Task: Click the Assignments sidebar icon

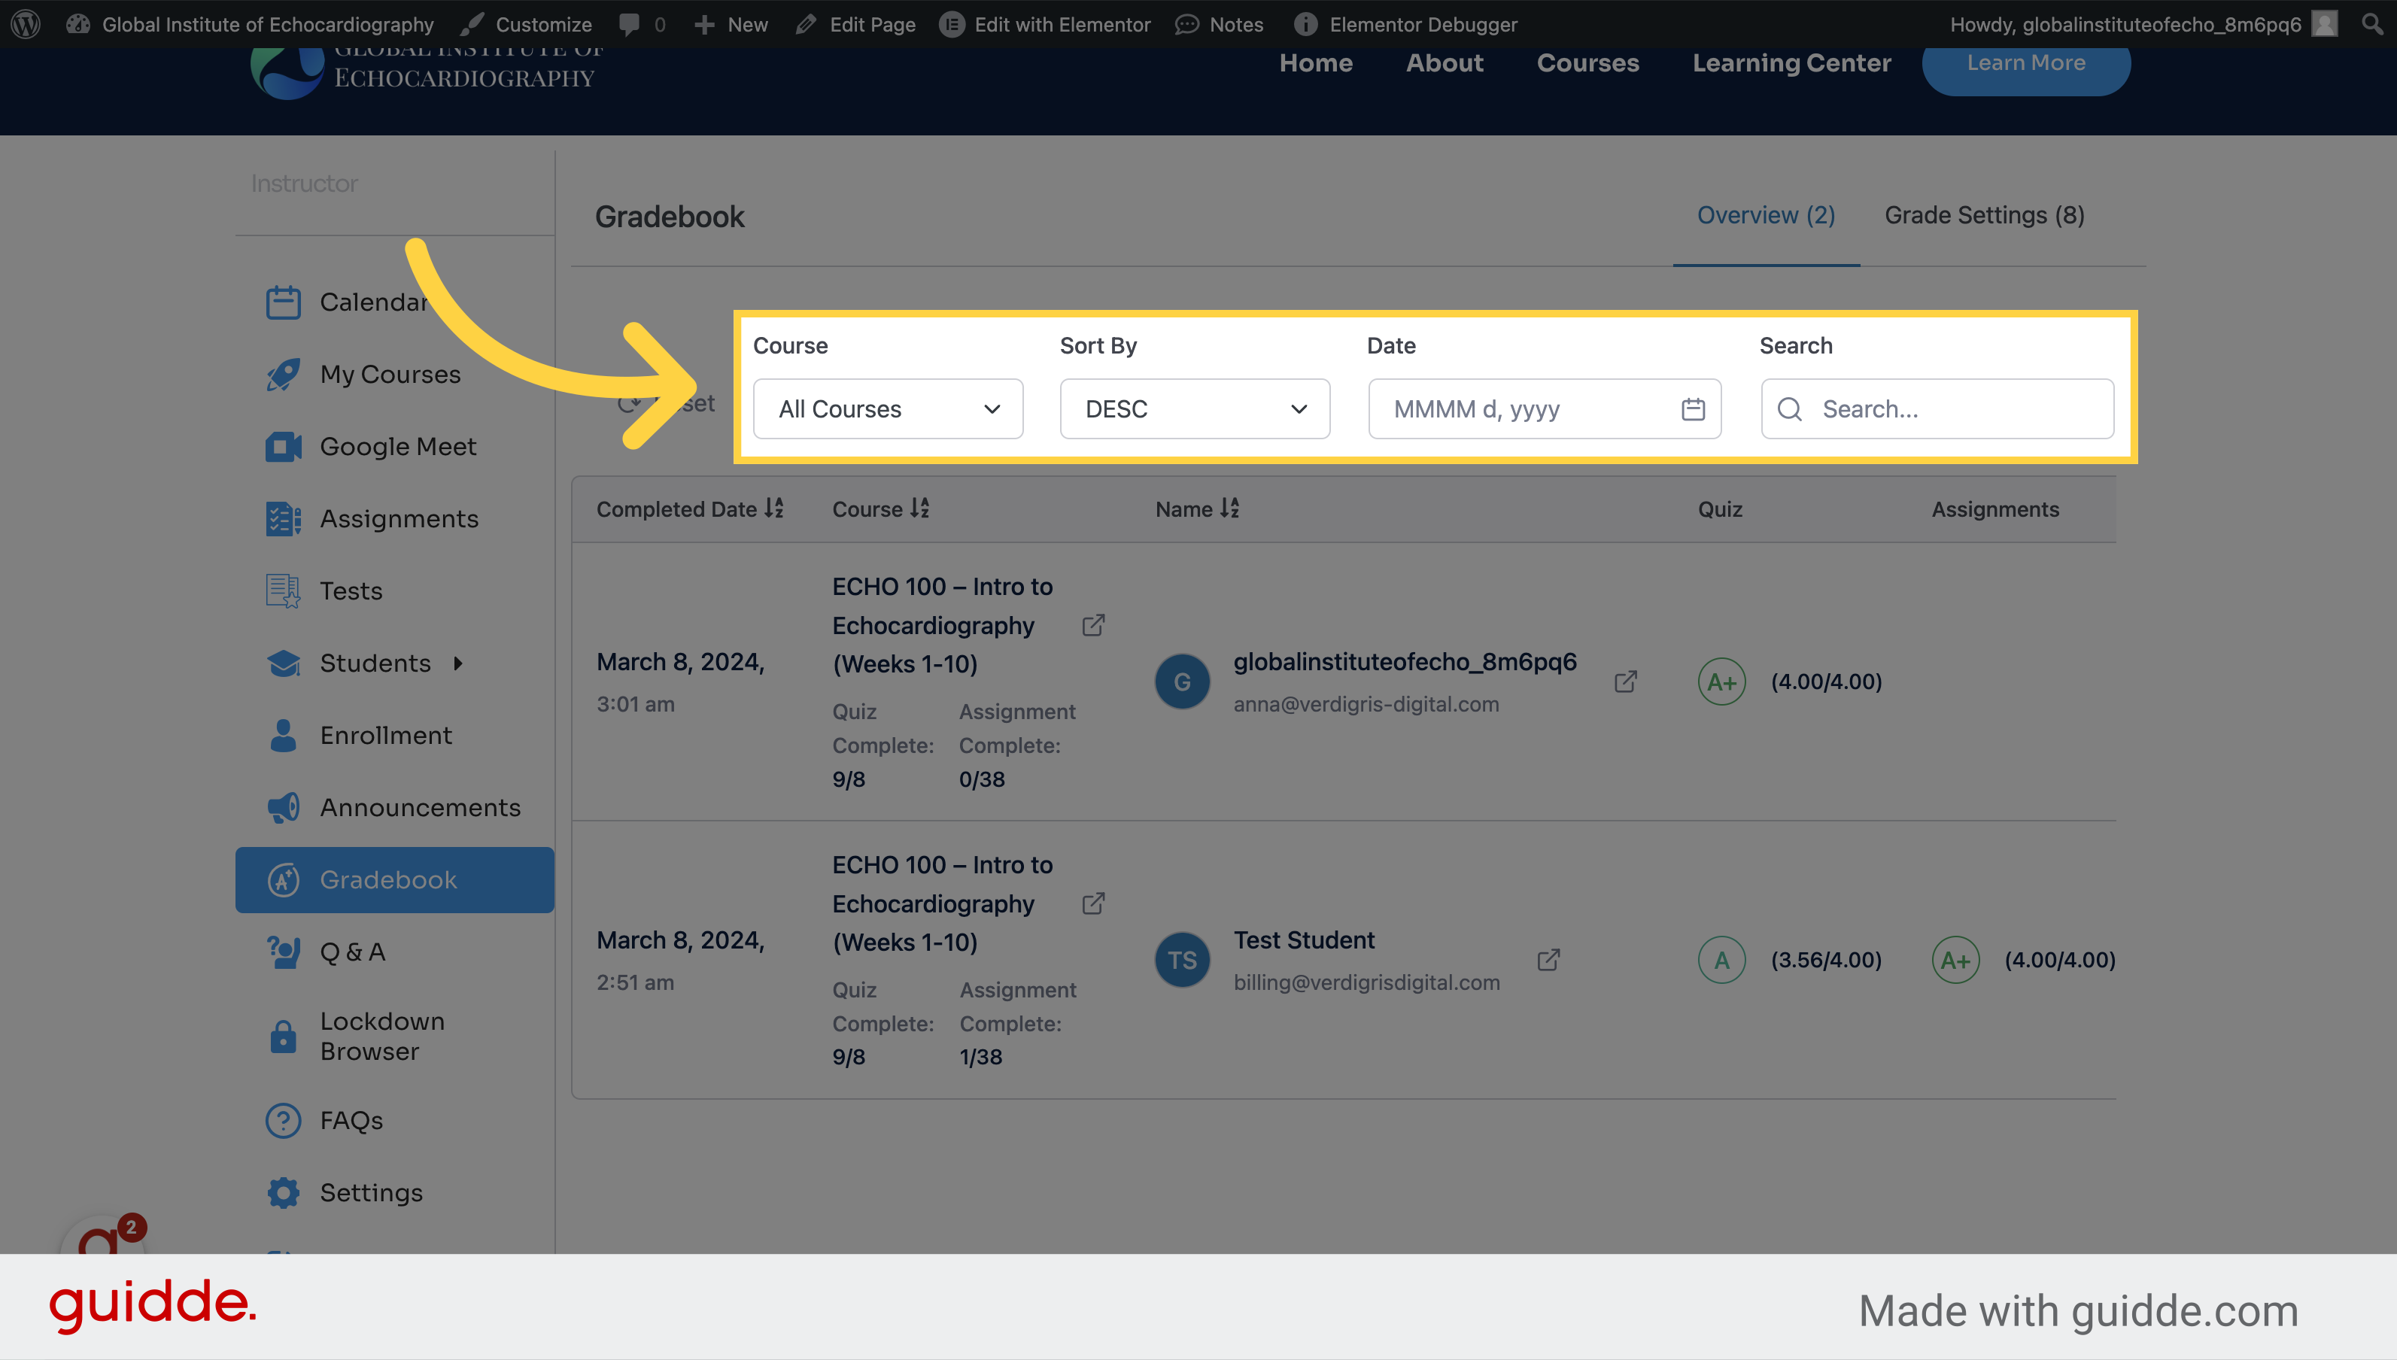Action: [283, 517]
